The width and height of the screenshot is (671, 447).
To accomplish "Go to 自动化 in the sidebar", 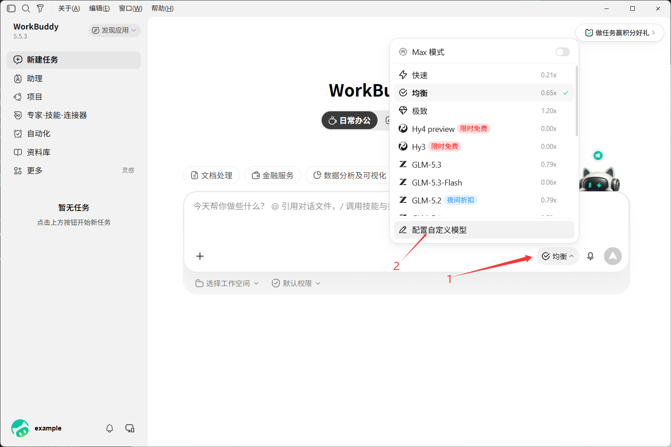I will [74, 134].
